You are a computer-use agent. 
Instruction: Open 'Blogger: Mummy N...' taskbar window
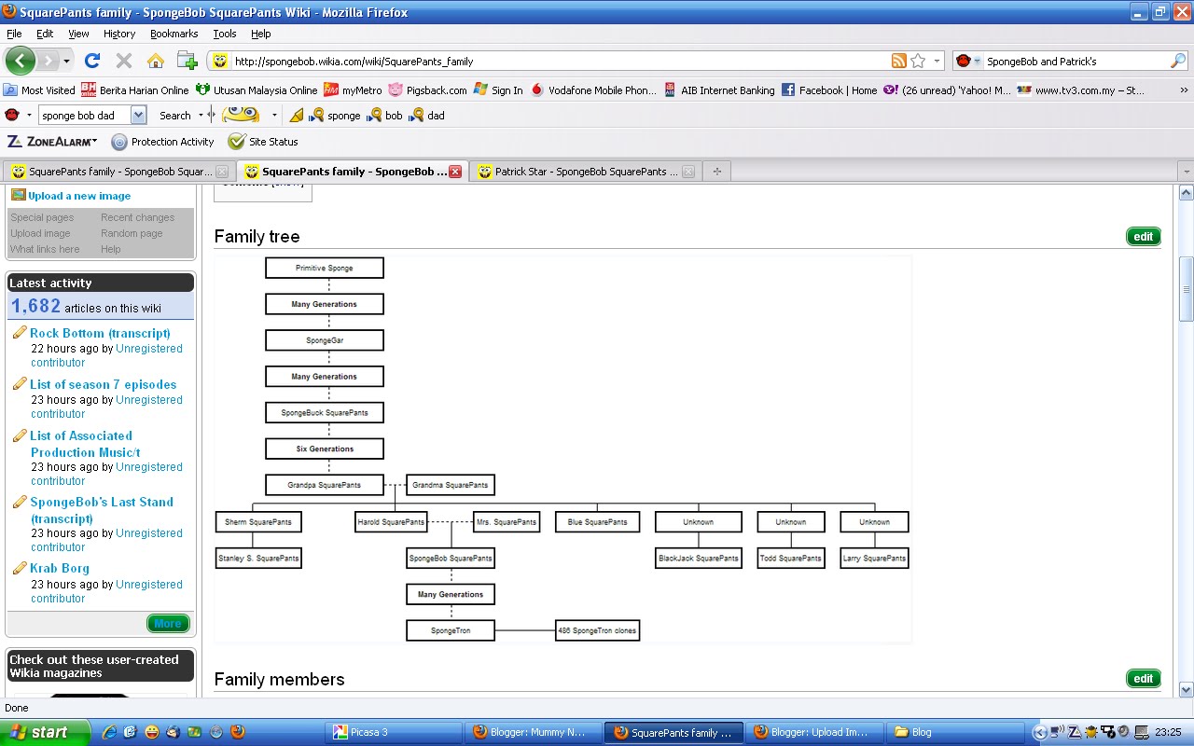coord(534,732)
